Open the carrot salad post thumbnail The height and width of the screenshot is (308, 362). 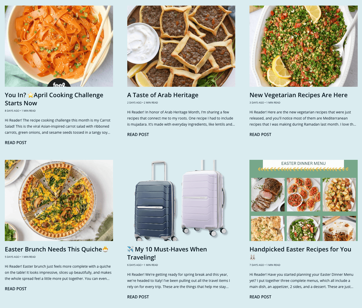[59, 46]
